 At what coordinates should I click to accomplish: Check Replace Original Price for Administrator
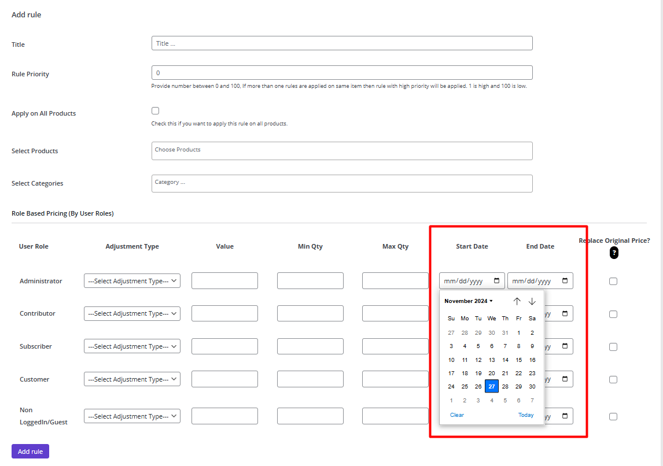tap(613, 281)
